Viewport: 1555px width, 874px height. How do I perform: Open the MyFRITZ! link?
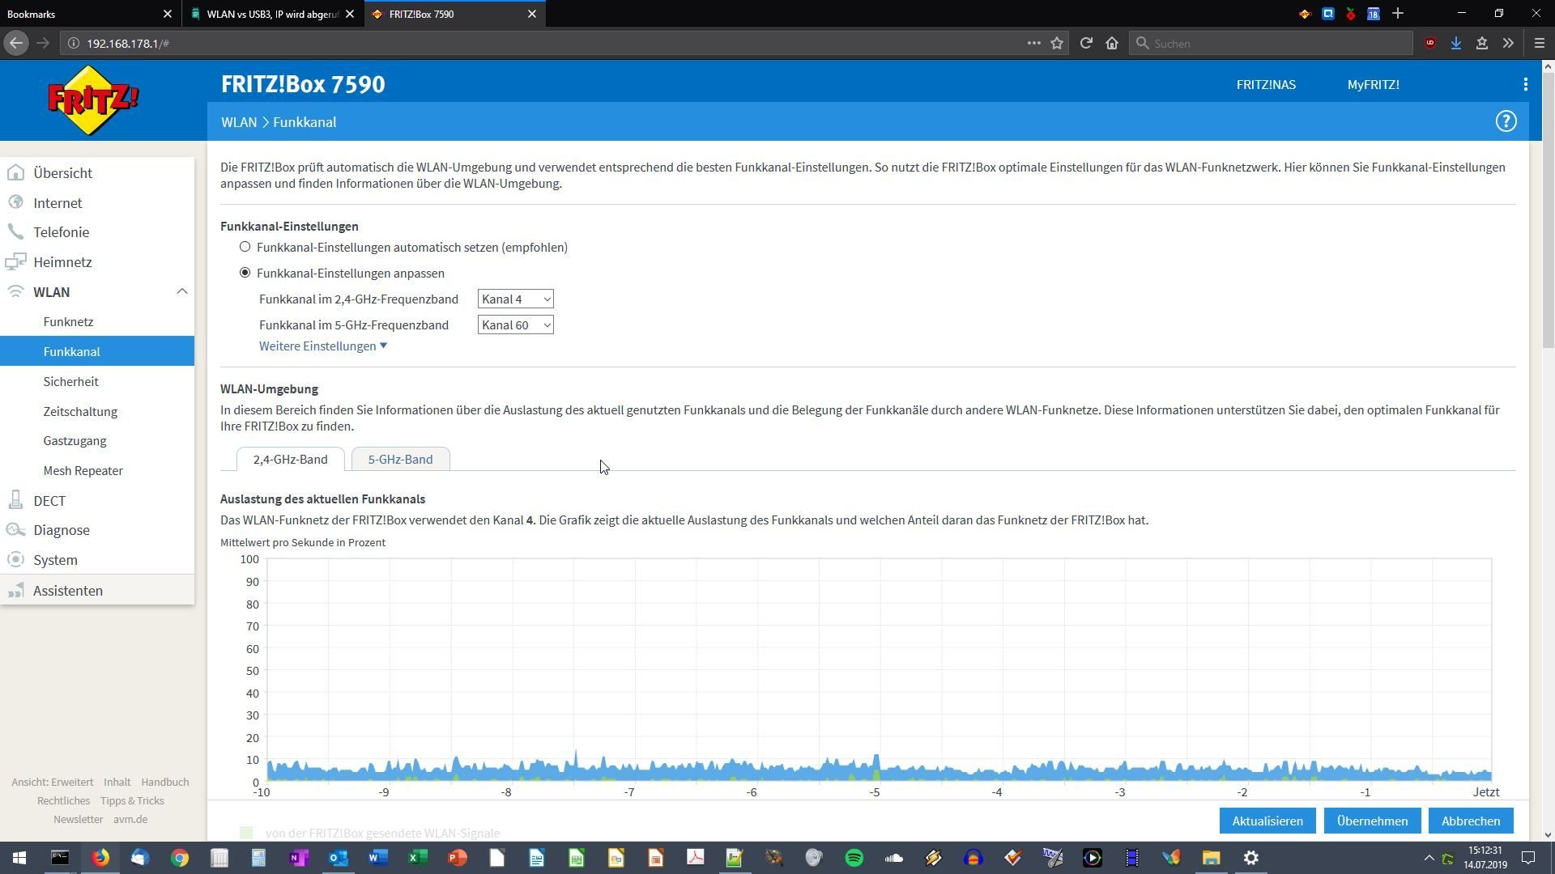1373,84
